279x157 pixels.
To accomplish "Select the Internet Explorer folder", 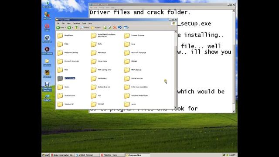I will (x=134, y=36).
